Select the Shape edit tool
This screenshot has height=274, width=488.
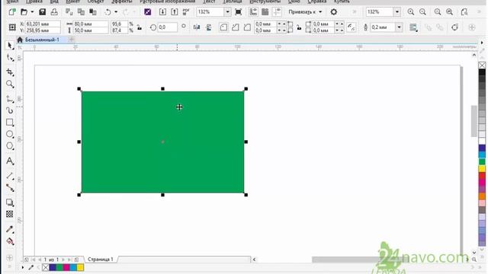(x=10, y=58)
